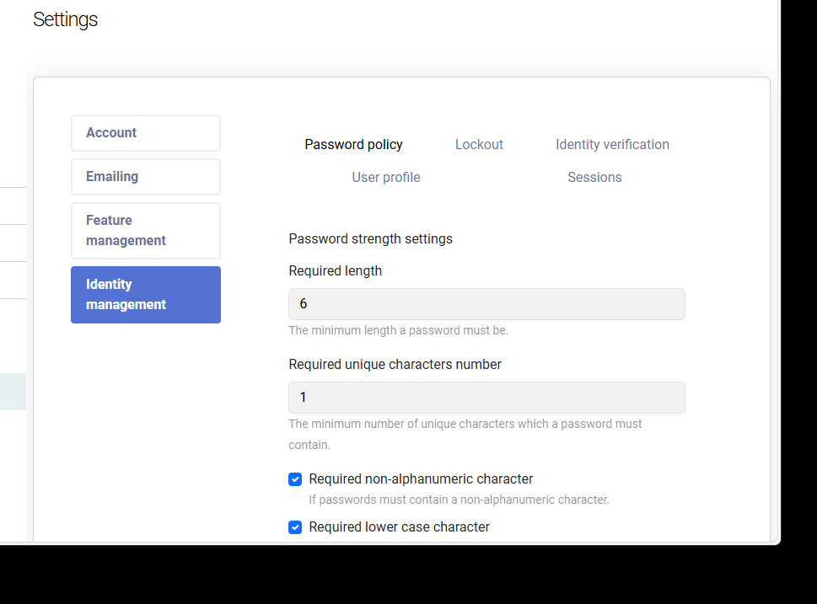The width and height of the screenshot is (817, 604).
Task: Click the Required unique characters number input box
Action: tap(486, 398)
